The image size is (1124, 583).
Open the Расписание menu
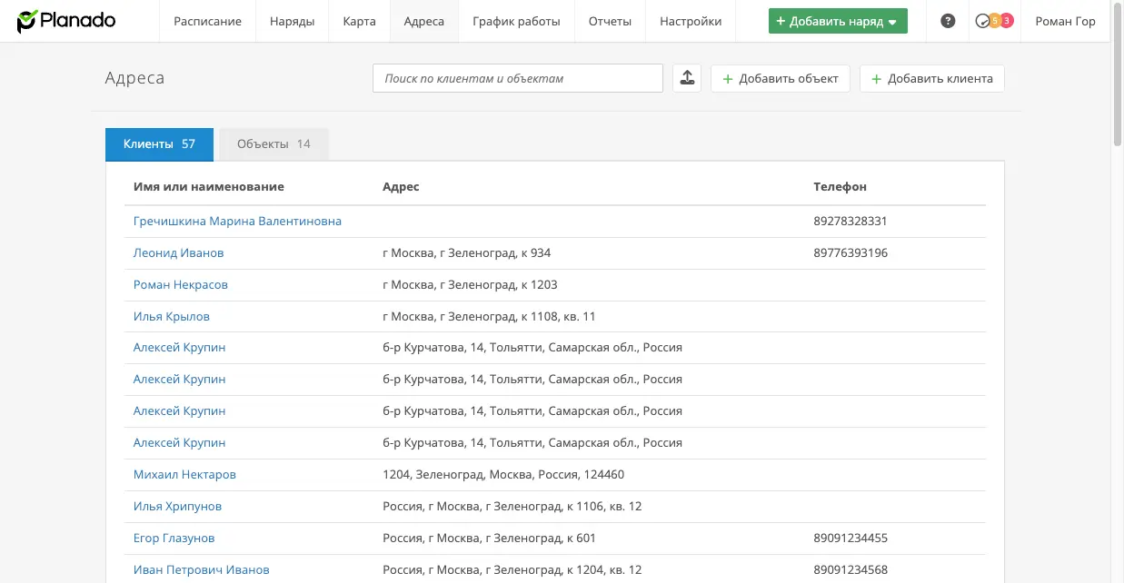[x=208, y=21]
